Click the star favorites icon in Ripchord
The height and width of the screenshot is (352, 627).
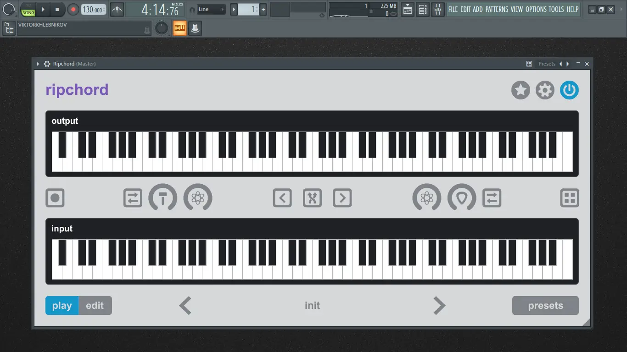click(521, 90)
